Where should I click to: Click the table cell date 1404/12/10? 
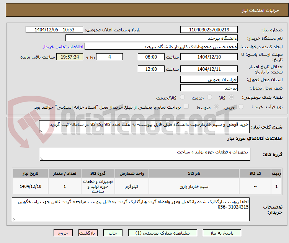[x=30, y=186]
